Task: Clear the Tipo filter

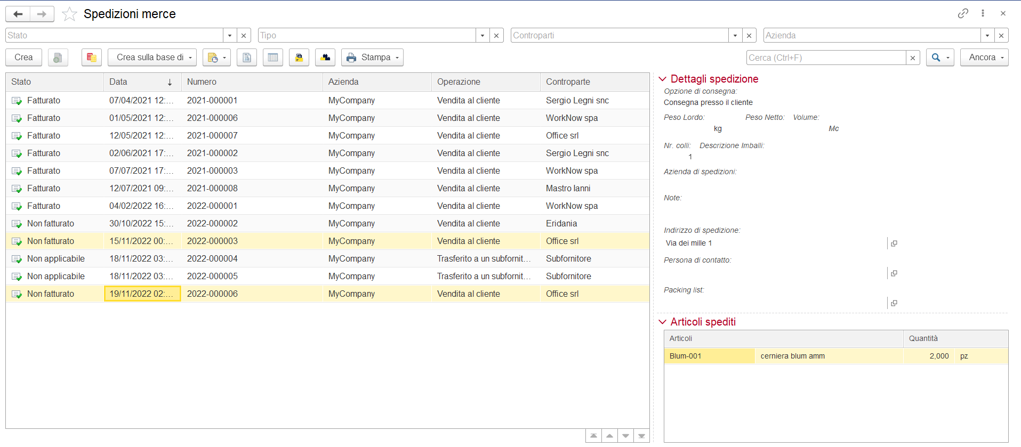Action: point(496,35)
